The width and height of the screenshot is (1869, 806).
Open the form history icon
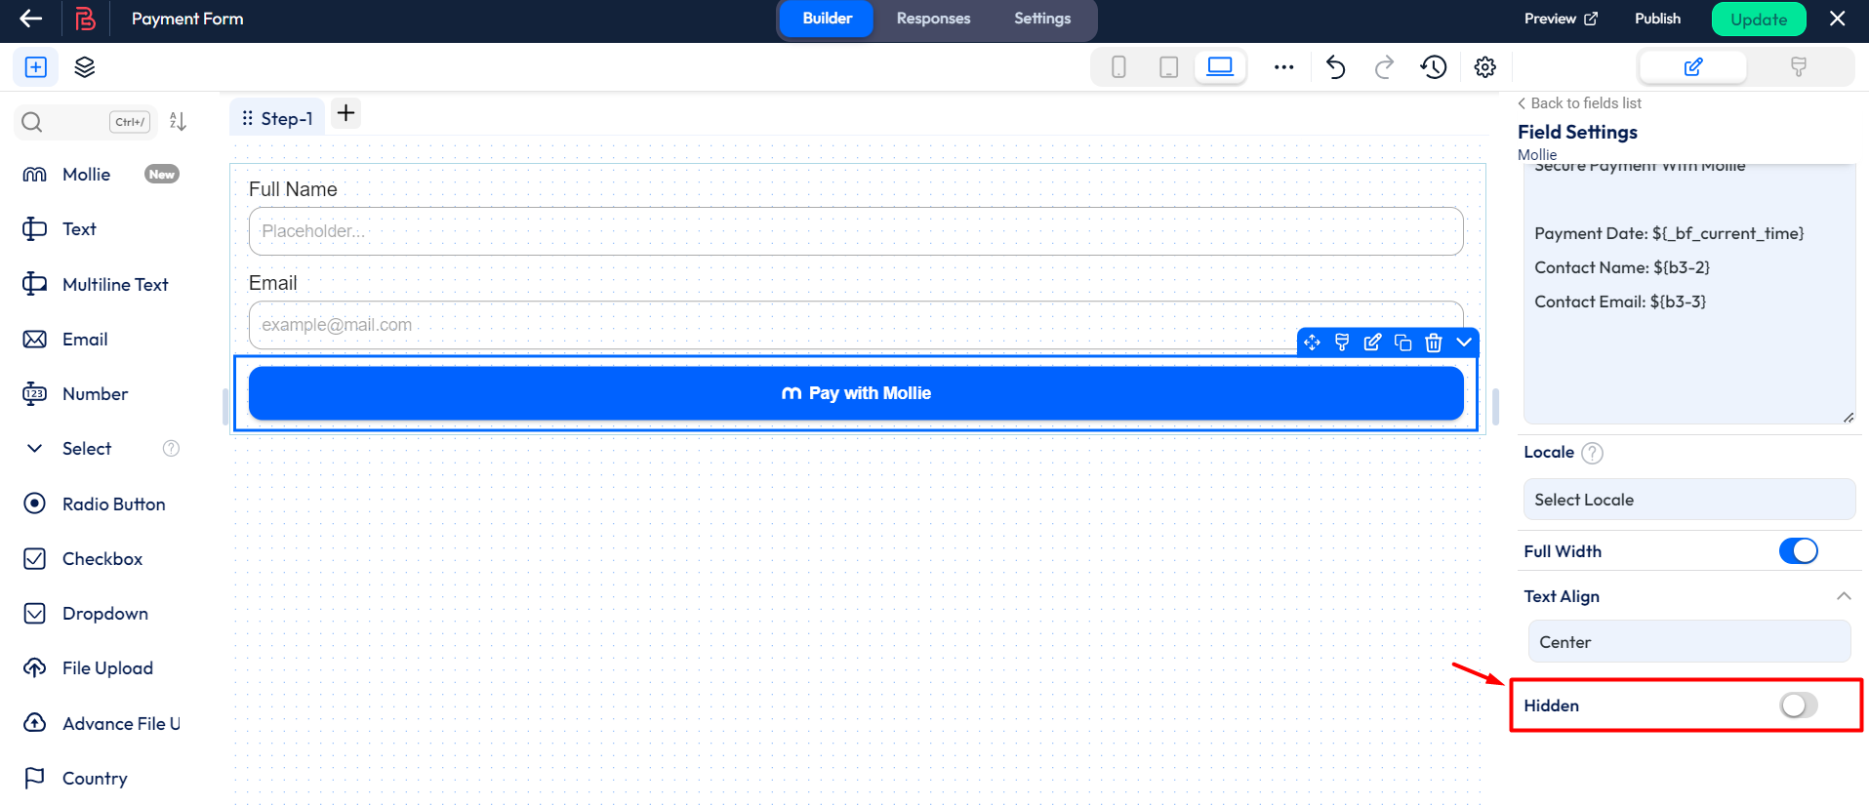pos(1434,67)
